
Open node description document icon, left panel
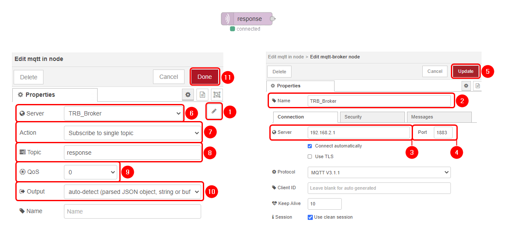coord(202,95)
